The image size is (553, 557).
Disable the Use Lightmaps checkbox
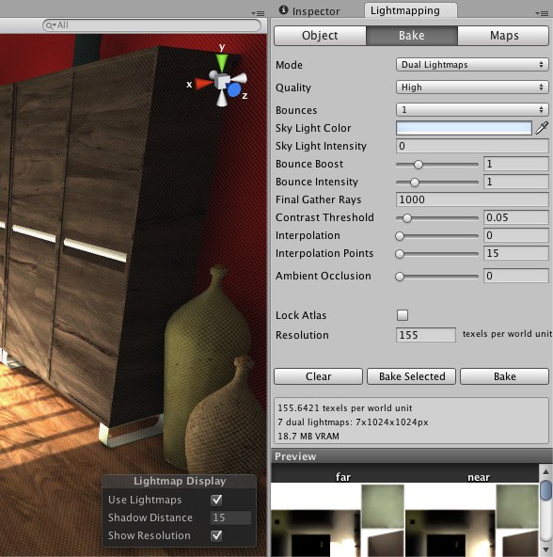216,500
